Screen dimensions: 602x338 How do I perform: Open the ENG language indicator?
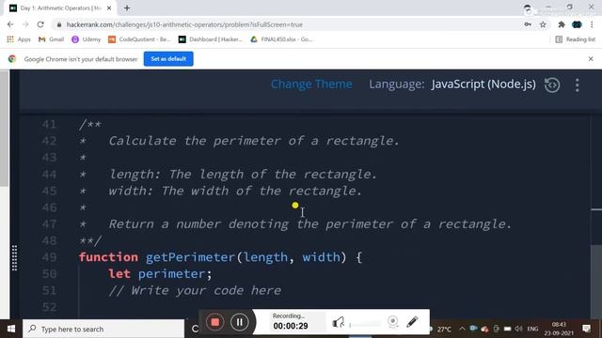pos(532,329)
